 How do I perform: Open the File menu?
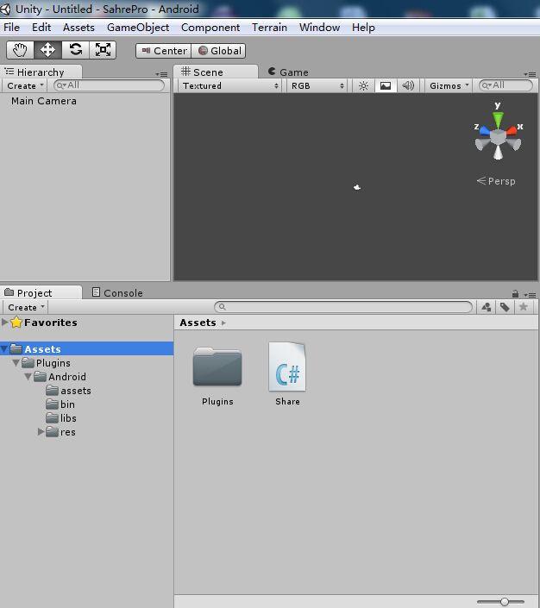click(11, 28)
